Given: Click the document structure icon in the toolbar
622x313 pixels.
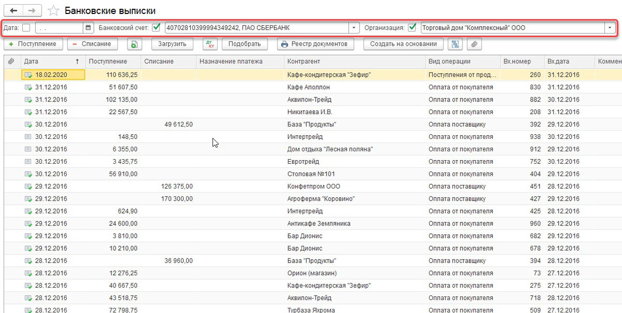Looking at the screenshot, I should (456, 45).
